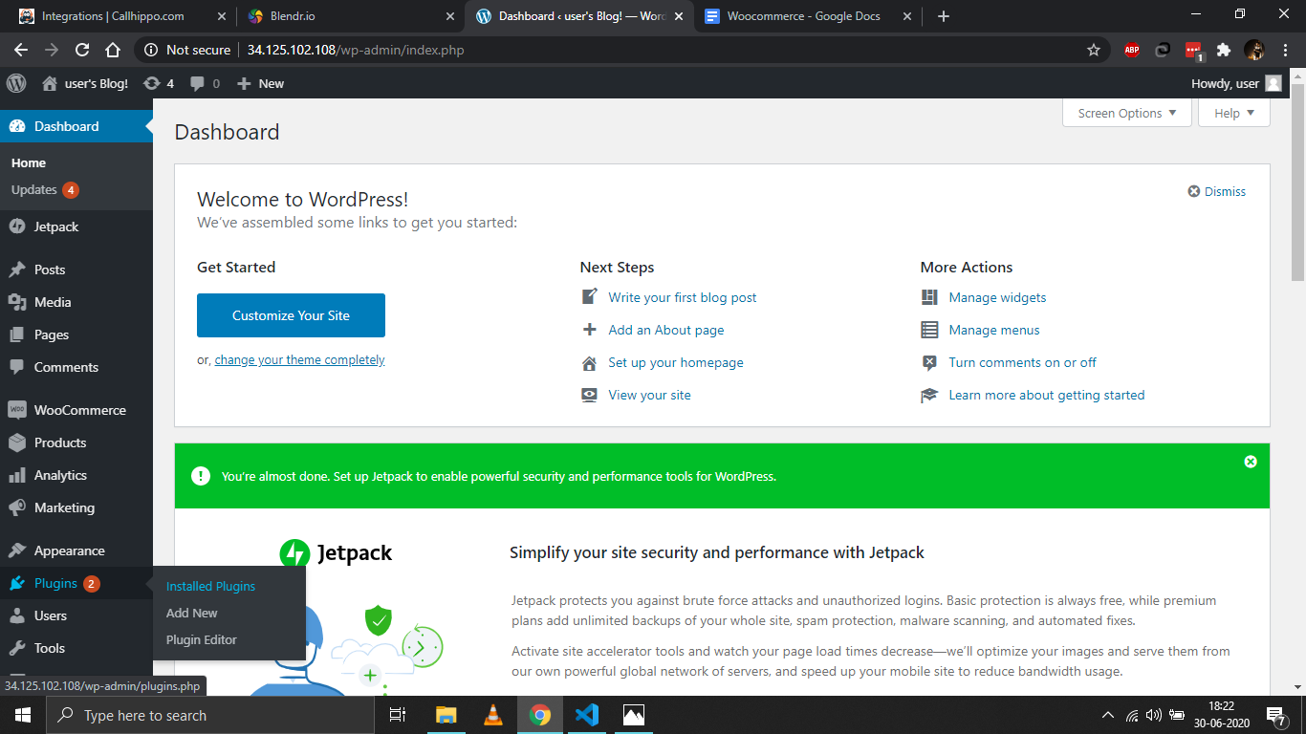Click the Dashboard menu item in sidebar
This screenshot has height=734, width=1306.
coord(76,126)
